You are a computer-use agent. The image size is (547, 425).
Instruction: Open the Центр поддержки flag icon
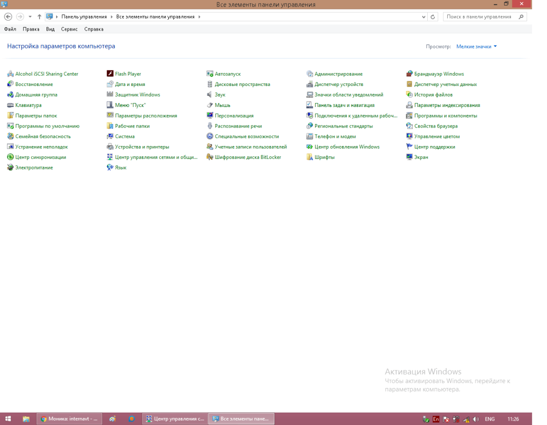coord(409,147)
